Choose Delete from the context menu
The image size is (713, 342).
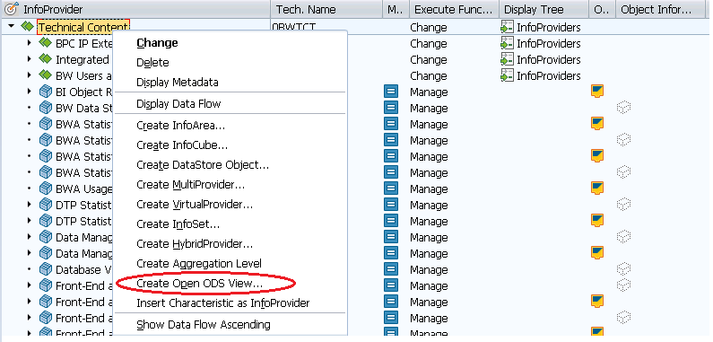[152, 63]
